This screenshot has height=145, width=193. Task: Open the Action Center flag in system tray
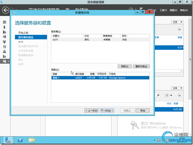pos(159,140)
